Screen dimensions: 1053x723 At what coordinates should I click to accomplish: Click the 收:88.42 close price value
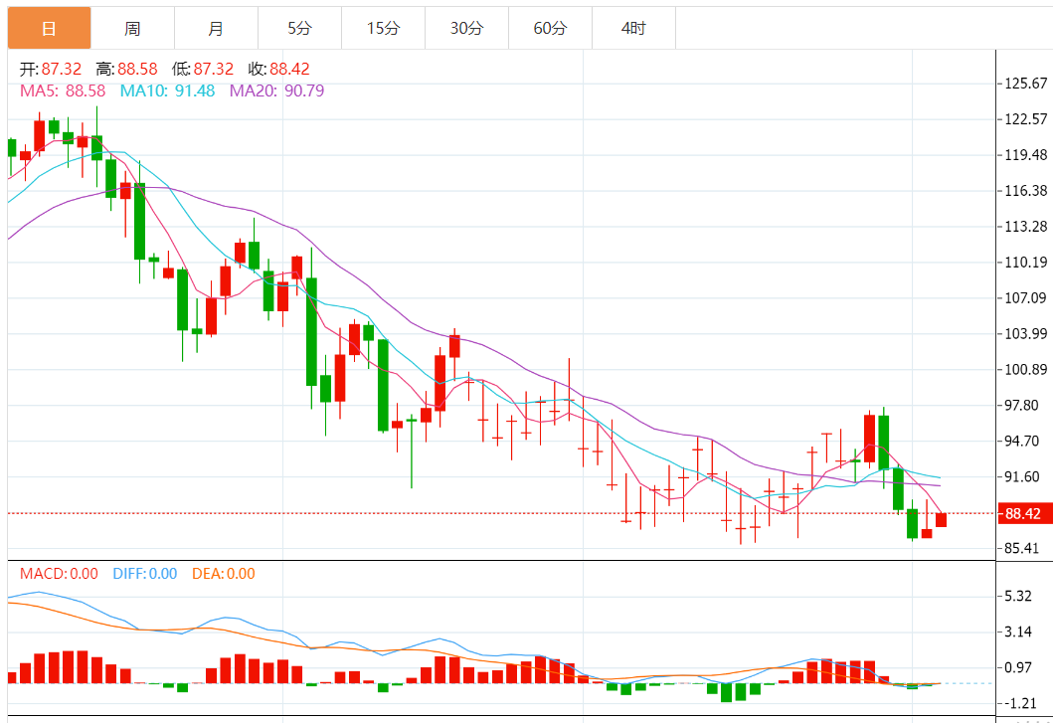pyautogui.click(x=278, y=70)
